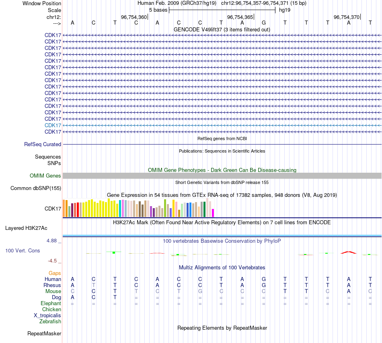This screenshot has width=382, height=343.
Task: Click the magenta last bar in the GTEx chart
Action: click(213, 213)
